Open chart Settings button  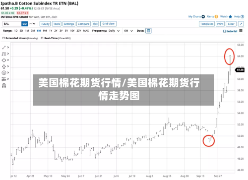pos(69,24)
